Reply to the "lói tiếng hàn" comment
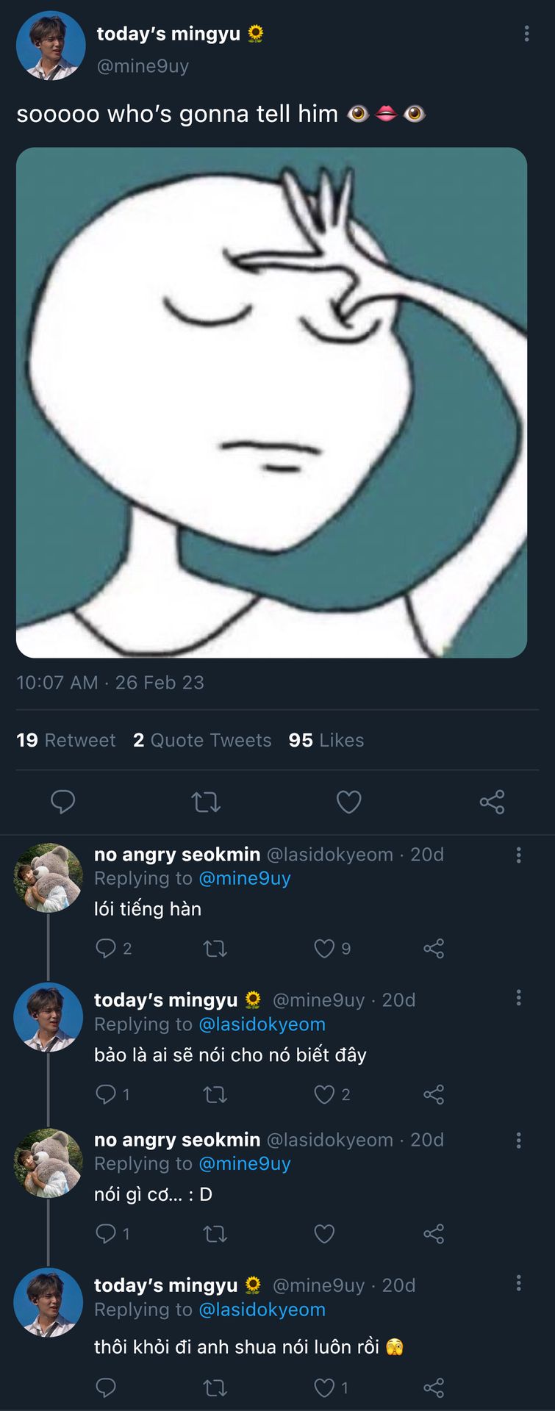This screenshot has width=555, height=1411. pyautogui.click(x=106, y=949)
